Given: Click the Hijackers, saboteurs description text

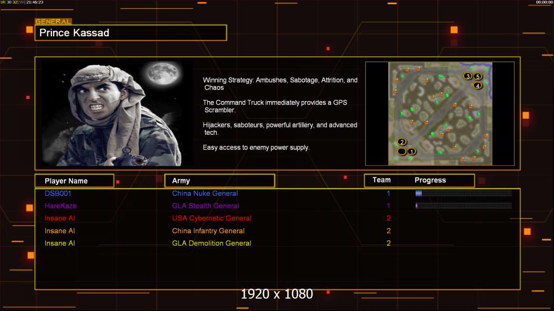Looking at the screenshot, I should coord(280,129).
